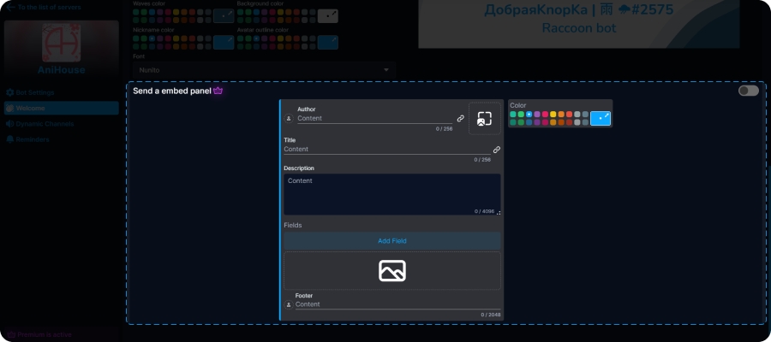Open the embed custom color picker
This screenshot has height=342, width=771.
point(601,118)
